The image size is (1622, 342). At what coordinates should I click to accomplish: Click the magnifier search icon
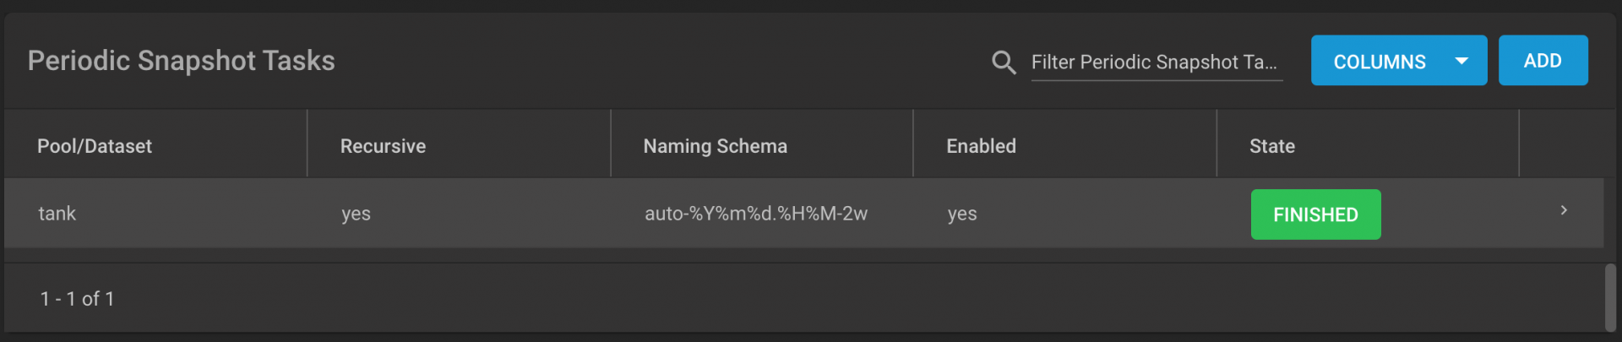coord(1003,62)
